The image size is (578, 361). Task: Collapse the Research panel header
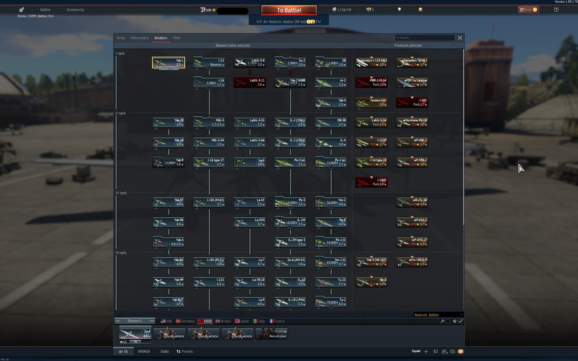pos(135,321)
